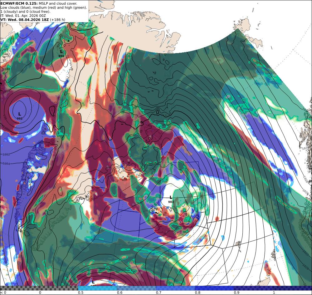Click the 'VT: Wed. 08.04.2026 18Z' valid time
The width and height of the screenshot is (312, 295).
pyautogui.click(x=25, y=19)
